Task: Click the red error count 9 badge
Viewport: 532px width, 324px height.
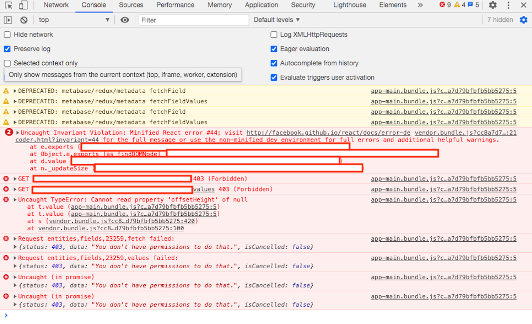Action: coord(445,5)
